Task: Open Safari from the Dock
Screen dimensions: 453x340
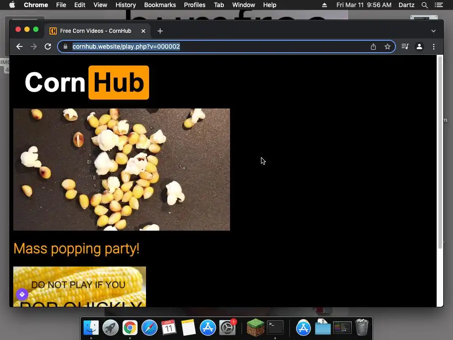Action: click(x=150, y=328)
